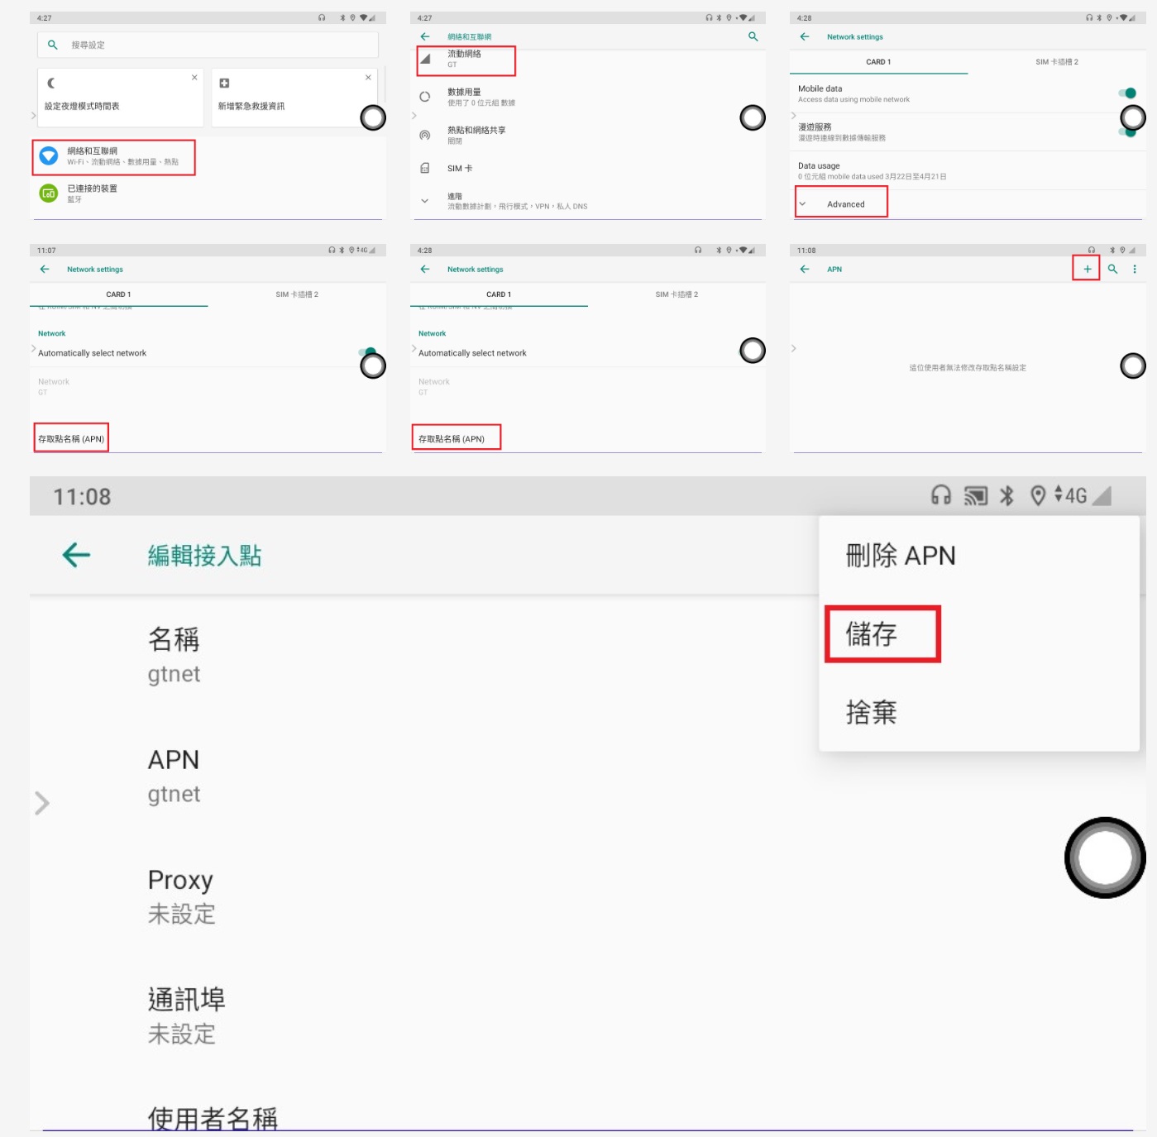Screen dimensions: 1157x1137
Task: Tap the 流動網絡 signal icon
Action: pyautogui.click(x=425, y=58)
